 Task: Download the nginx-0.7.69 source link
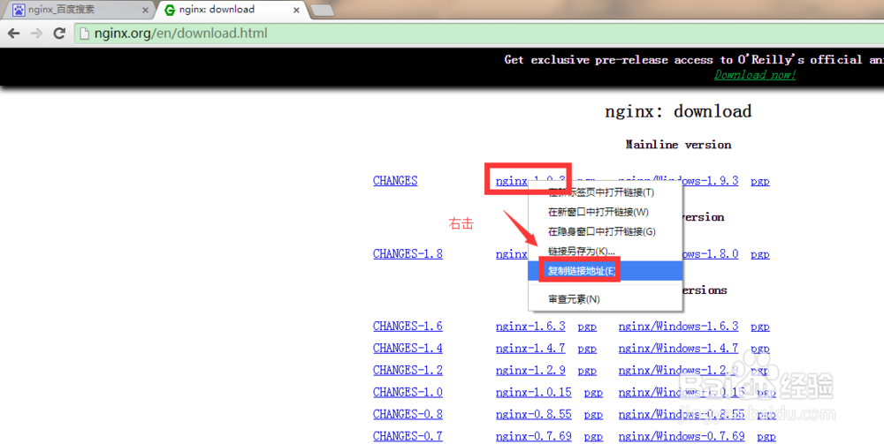tap(533, 436)
